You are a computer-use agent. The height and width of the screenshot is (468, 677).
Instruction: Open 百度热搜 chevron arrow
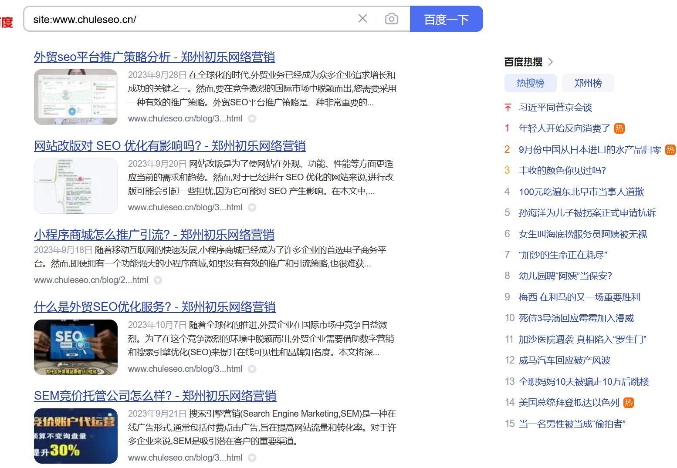pyautogui.click(x=551, y=62)
